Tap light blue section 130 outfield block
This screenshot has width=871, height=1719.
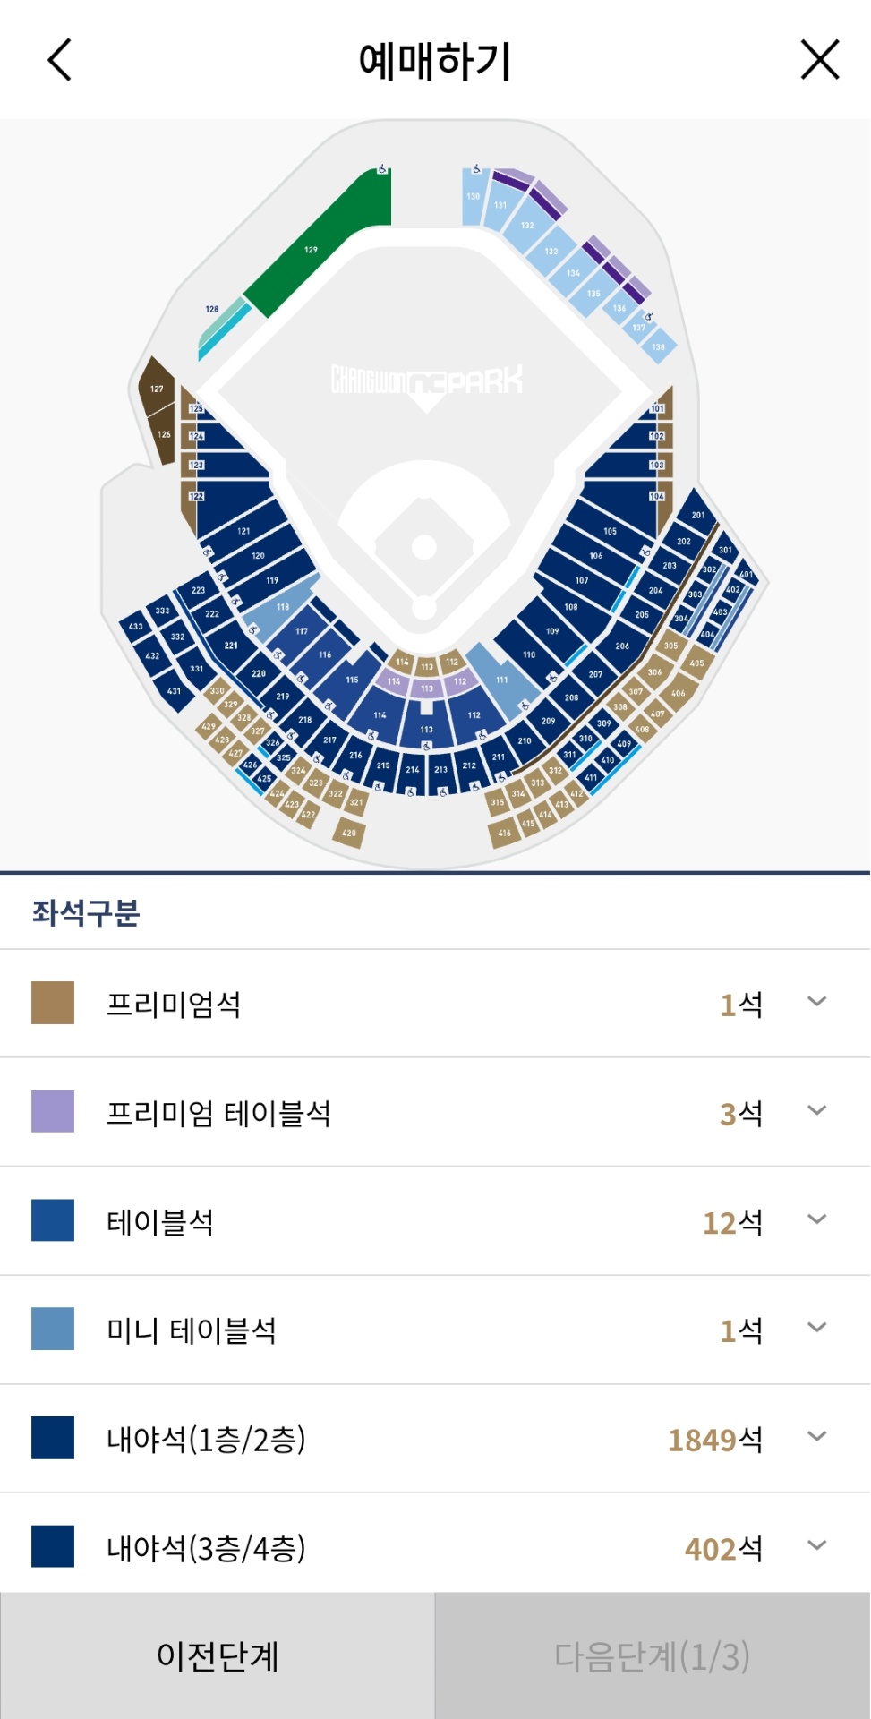(x=474, y=197)
